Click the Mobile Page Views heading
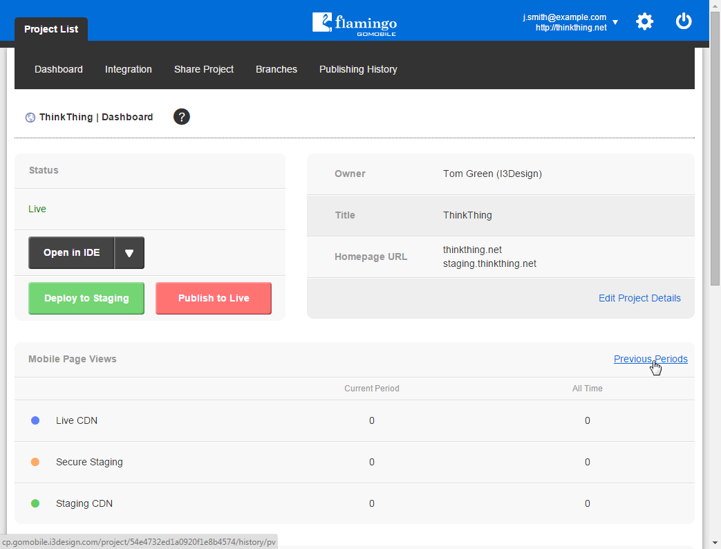Viewport: 721px width, 549px height. (73, 359)
